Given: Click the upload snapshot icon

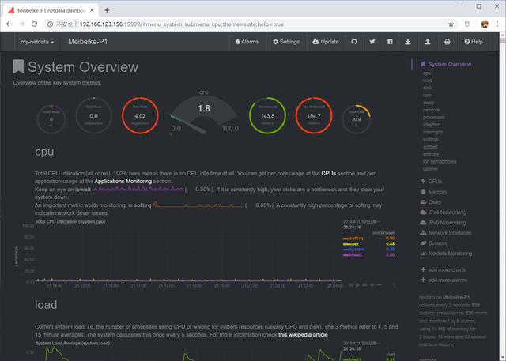Looking at the screenshot, I should click(x=428, y=42).
